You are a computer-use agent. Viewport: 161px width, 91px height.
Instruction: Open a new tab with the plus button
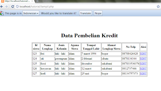pos(37,1)
